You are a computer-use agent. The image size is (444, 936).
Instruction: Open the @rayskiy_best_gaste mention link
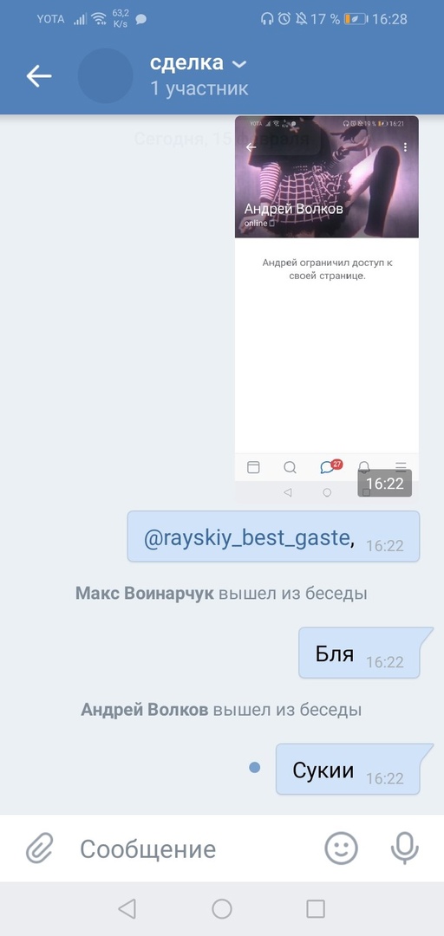tap(246, 537)
